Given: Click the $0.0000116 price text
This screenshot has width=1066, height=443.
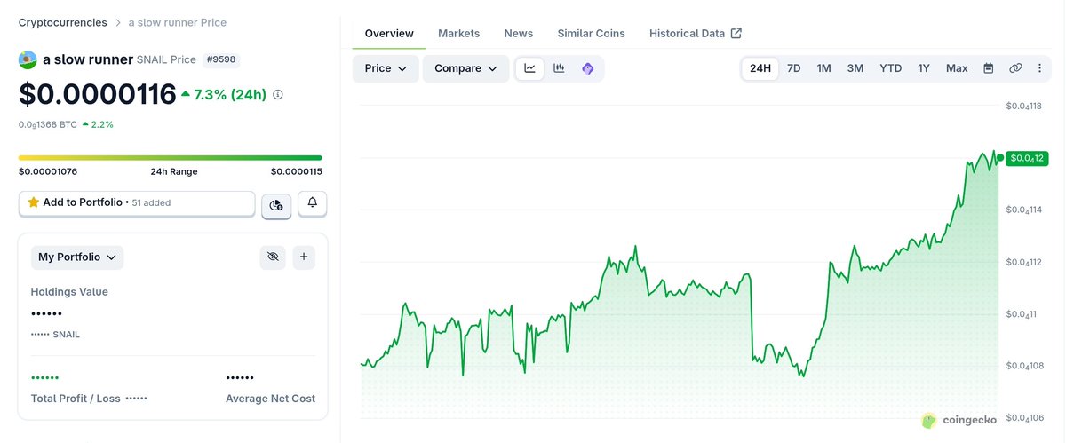Looking at the screenshot, I should click(98, 94).
